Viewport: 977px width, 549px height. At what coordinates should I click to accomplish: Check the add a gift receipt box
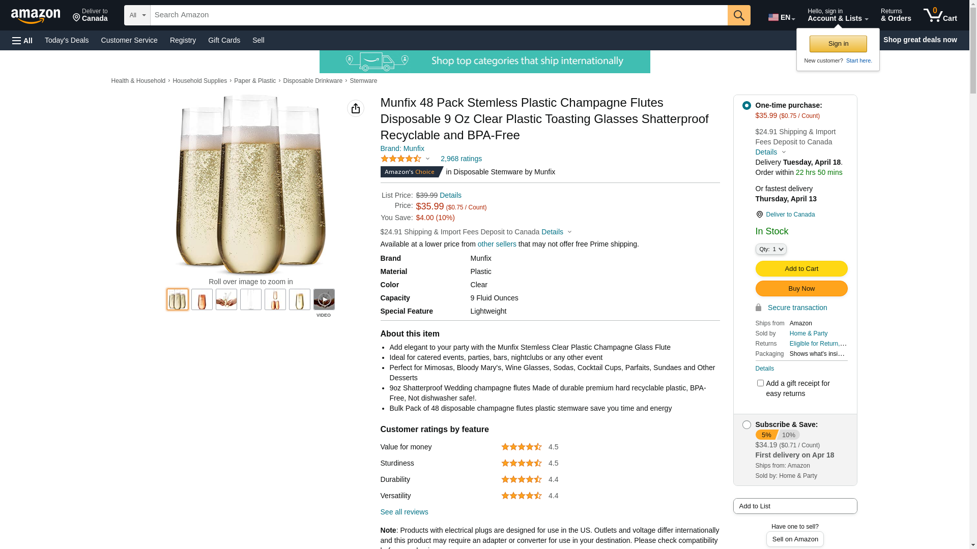[760, 383]
